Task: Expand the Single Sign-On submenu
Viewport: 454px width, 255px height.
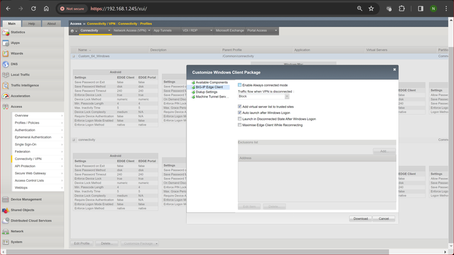Action: pyautogui.click(x=38, y=144)
